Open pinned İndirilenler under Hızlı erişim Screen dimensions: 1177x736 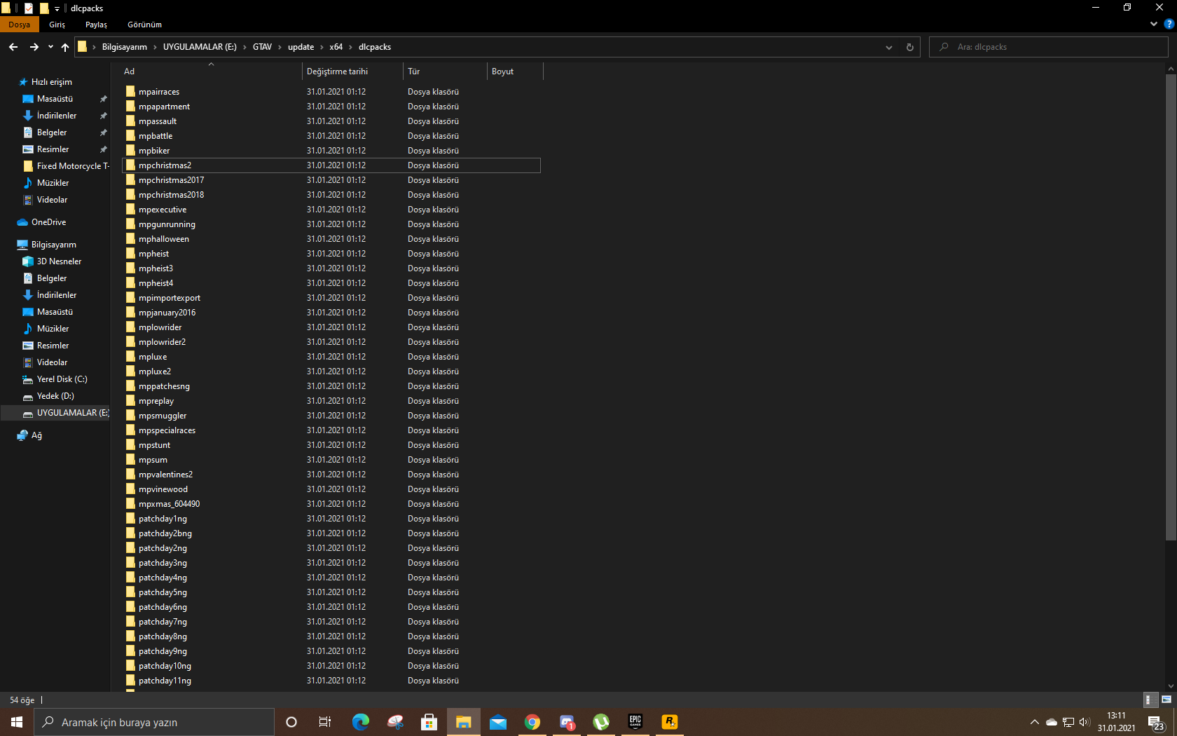tap(57, 116)
